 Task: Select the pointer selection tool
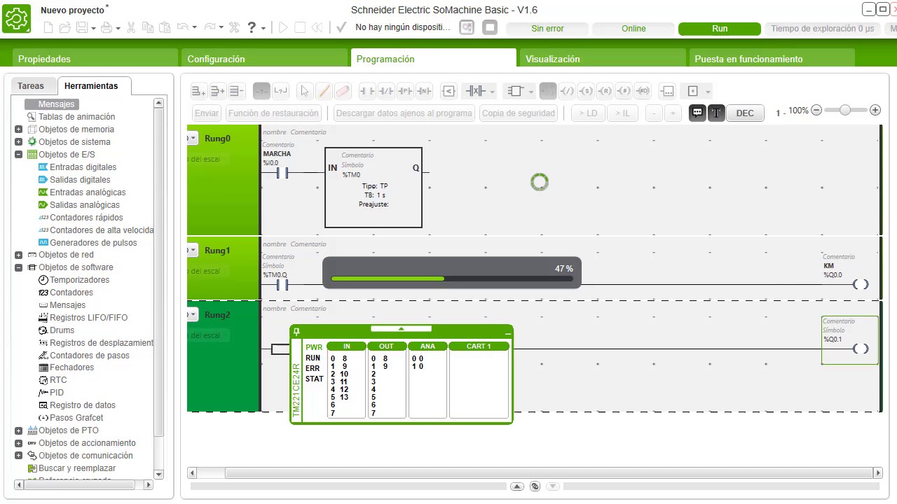pyautogui.click(x=304, y=91)
